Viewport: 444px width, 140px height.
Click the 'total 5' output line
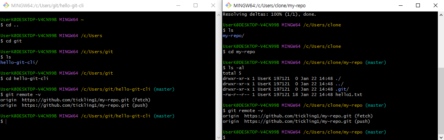pos(232,73)
